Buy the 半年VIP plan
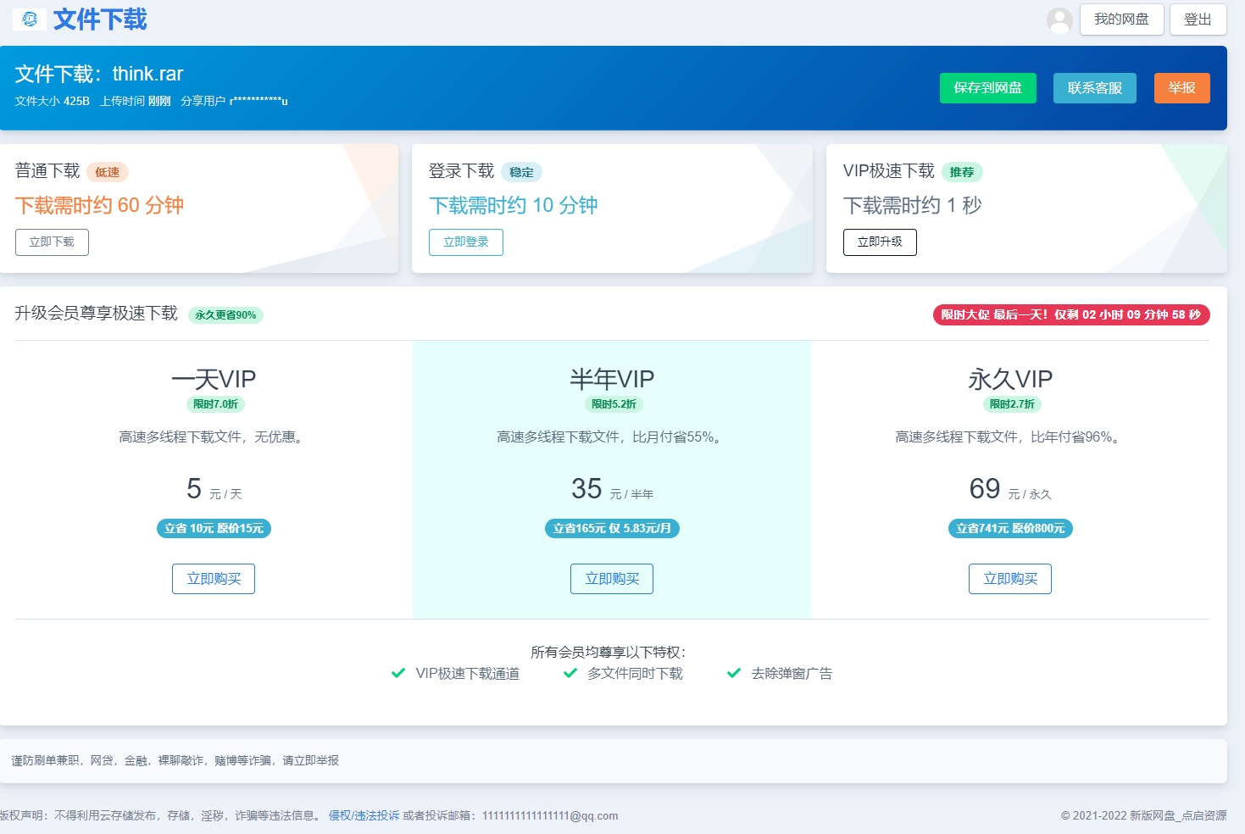1245x834 pixels. pos(612,579)
